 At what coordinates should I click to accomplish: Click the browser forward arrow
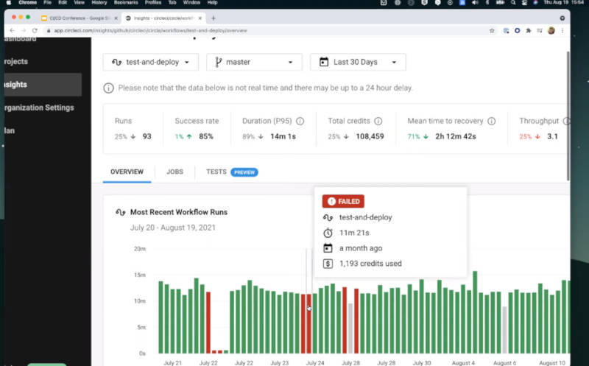click(x=24, y=30)
